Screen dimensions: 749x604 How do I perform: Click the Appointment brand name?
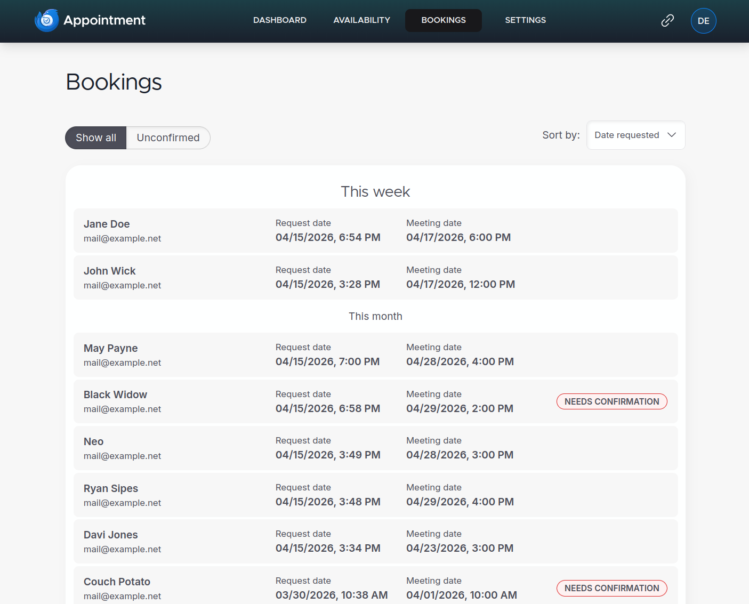coord(104,20)
